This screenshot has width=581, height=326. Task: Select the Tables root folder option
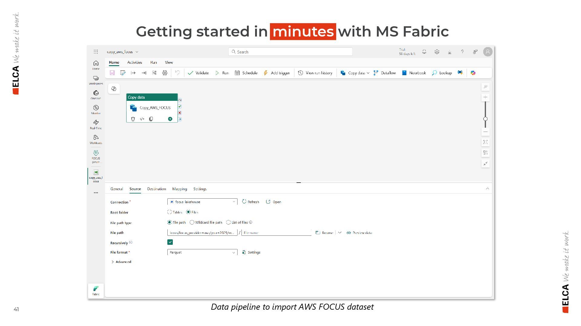click(x=169, y=212)
